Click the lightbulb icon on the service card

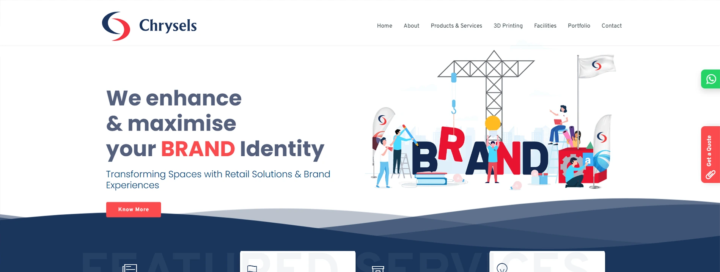[502, 267]
